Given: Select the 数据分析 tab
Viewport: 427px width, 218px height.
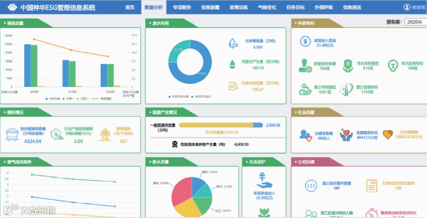Looking at the screenshot, I should coord(153,7).
